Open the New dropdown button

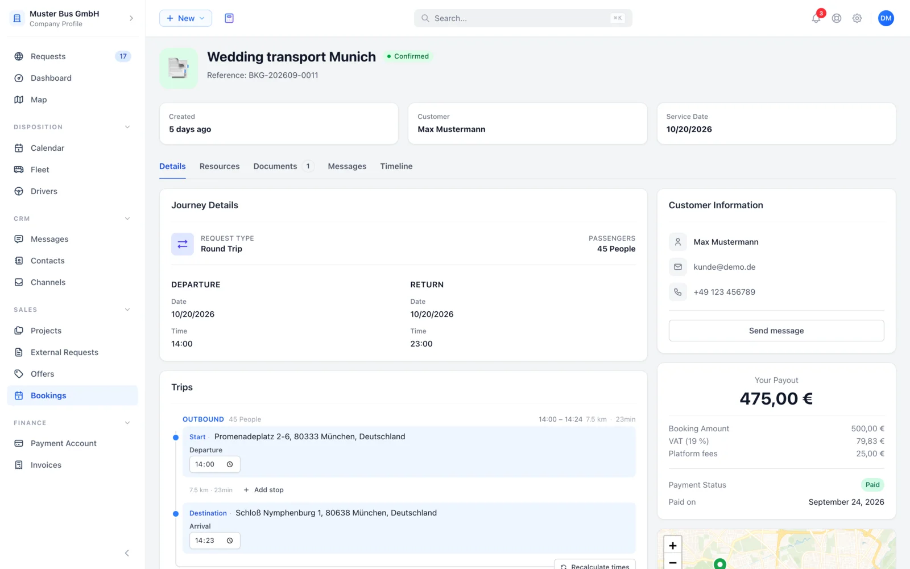coord(185,18)
